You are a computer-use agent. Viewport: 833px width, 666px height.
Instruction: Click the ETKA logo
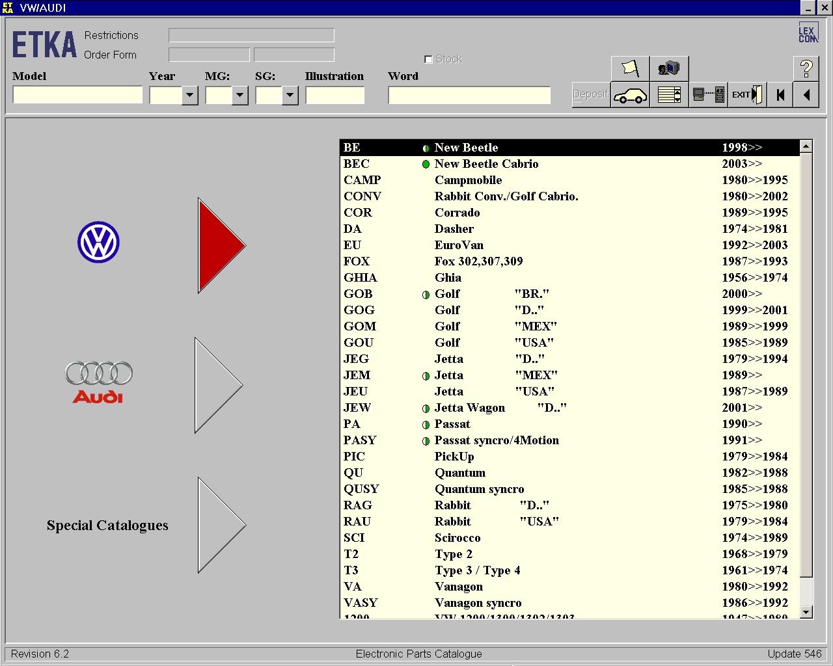44,45
